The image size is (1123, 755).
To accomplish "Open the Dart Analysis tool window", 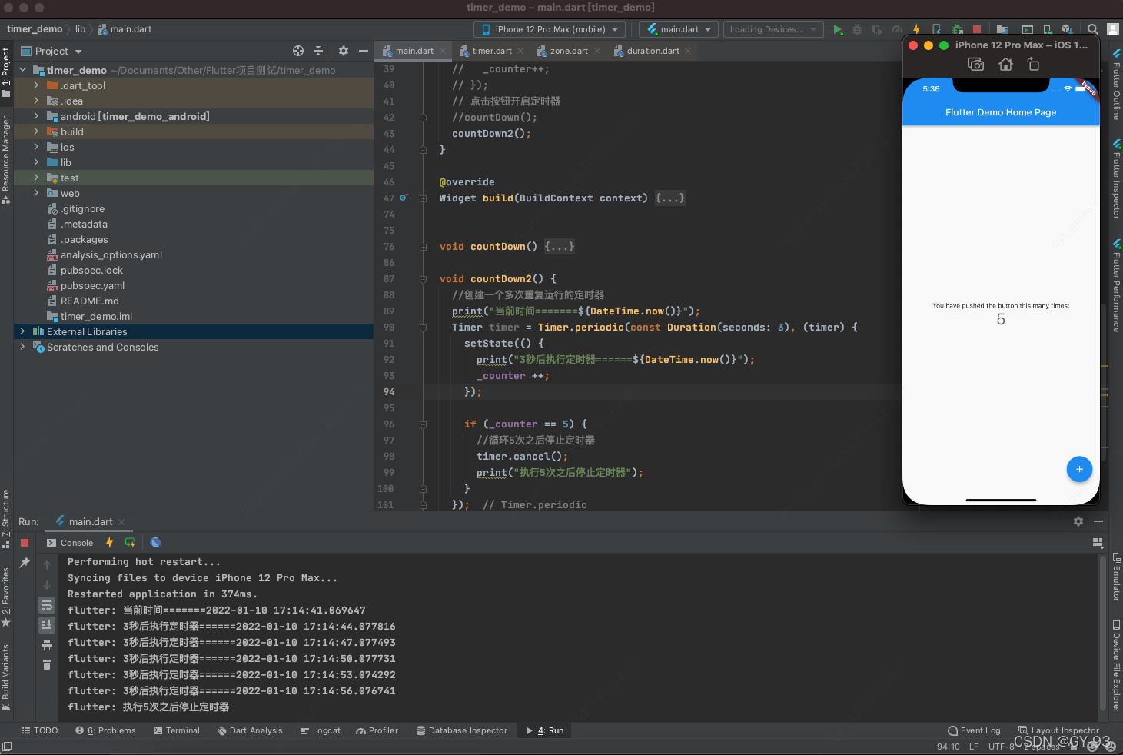I will click(x=250, y=730).
